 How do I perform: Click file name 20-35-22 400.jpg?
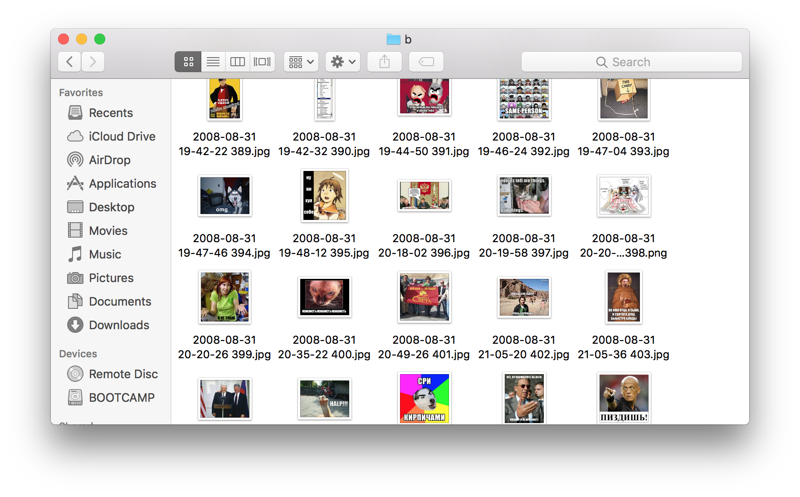[324, 347]
